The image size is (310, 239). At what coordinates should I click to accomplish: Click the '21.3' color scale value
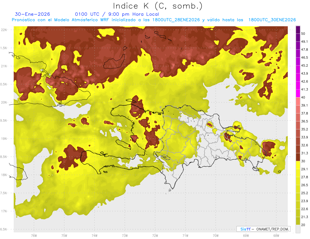(304, 217)
